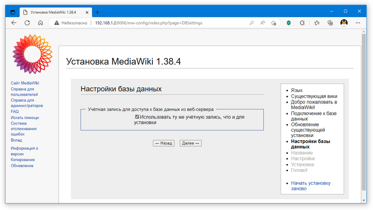
Task: Click the Искать помощи link
Action: point(25,118)
